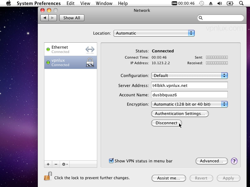Click the 00:00:46 timer in menu bar
This screenshot has height=187, width=250.
click(186, 3)
